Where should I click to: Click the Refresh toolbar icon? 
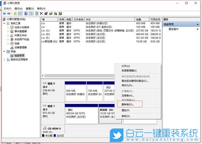pyautogui.click(x=37, y=13)
